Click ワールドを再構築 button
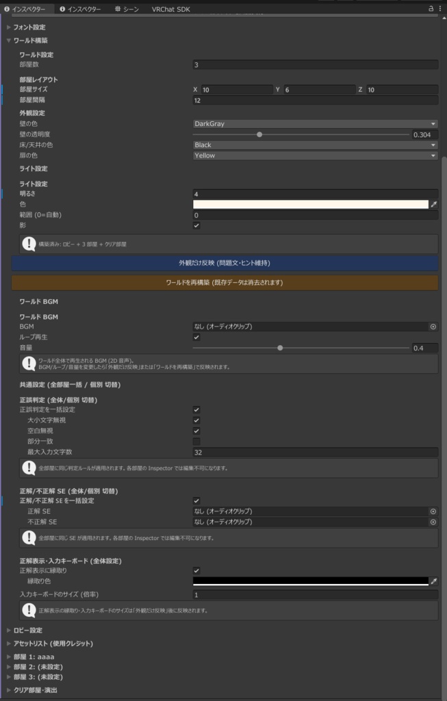 pyautogui.click(x=225, y=283)
